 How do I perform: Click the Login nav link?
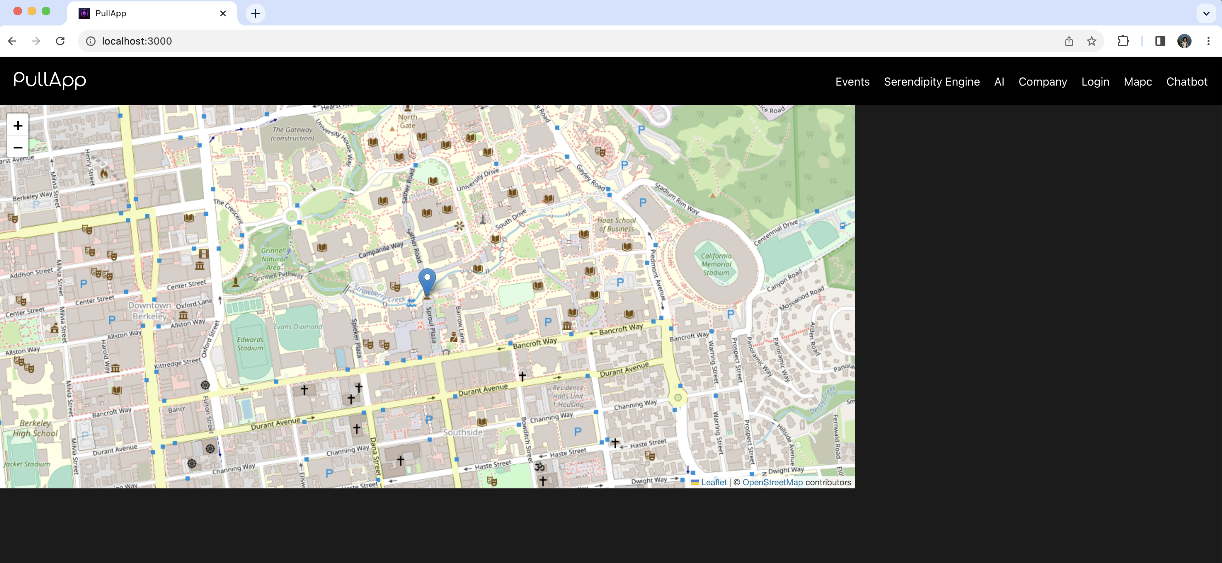click(1095, 81)
